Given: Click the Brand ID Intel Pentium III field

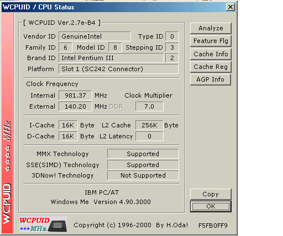Looking at the screenshot, I should tap(111, 58).
